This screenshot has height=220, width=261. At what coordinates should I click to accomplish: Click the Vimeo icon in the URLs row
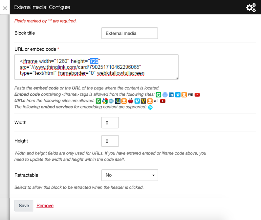137,101
